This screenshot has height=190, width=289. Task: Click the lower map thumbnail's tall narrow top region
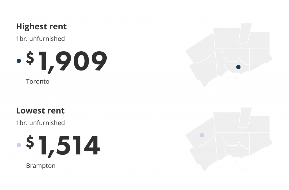(245, 117)
